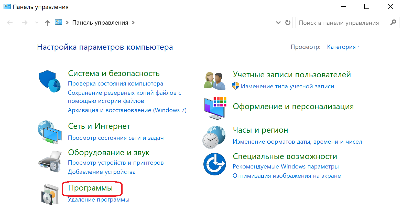Open Оформление и персонализация category
402x221 pixels.
coord(293,106)
